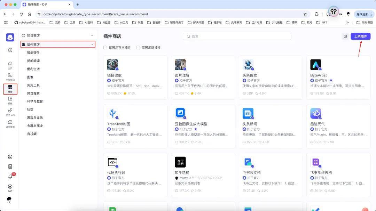This screenshot has width=376, height=211.
Task: Click the ByteArtist plugin icon
Action: (316, 65)
